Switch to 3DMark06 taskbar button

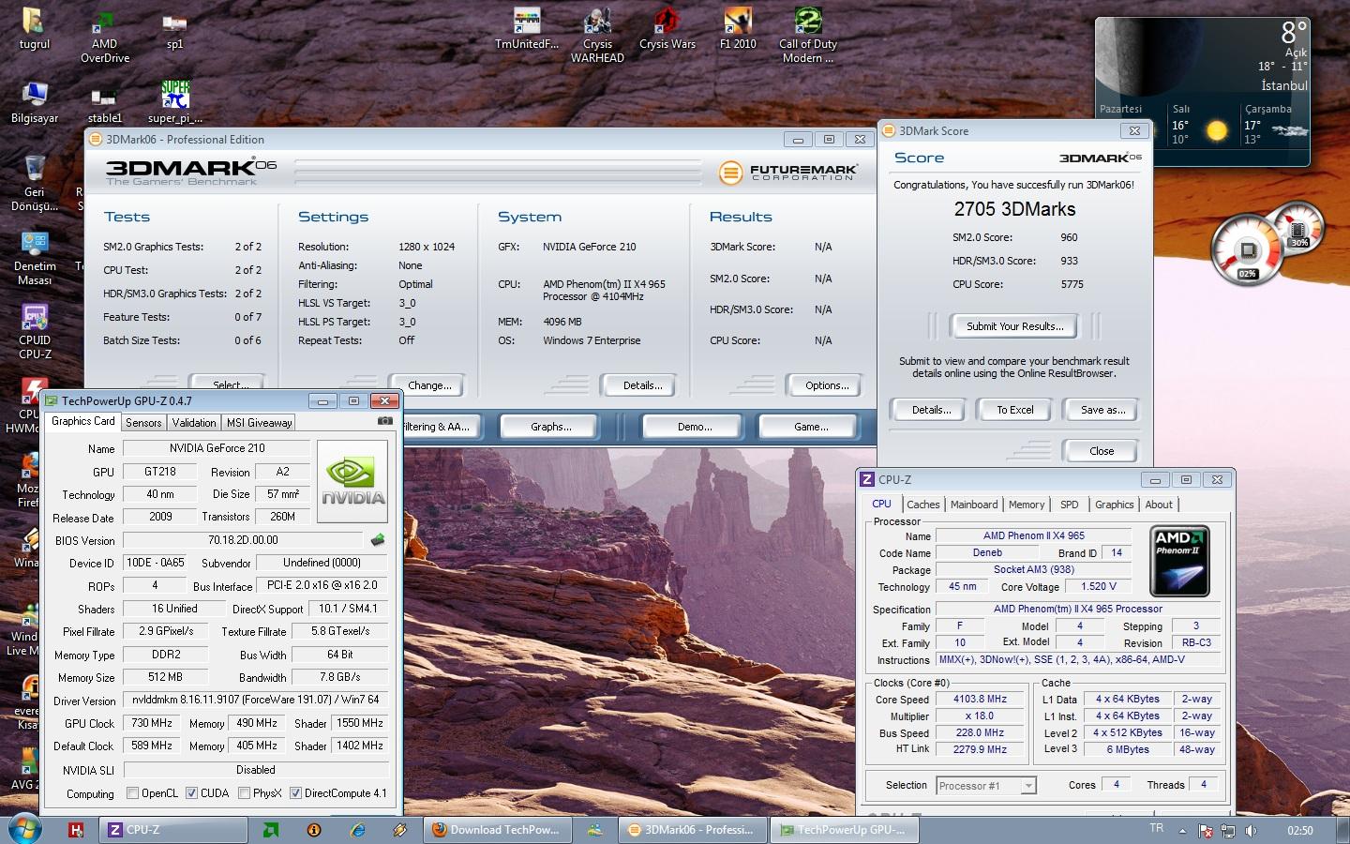691,830
